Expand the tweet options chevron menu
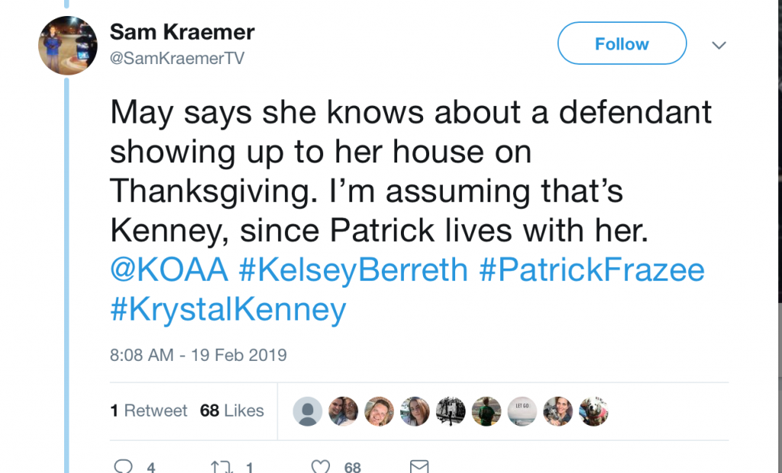This screenshot has height=473, width=782. (718, 45)
